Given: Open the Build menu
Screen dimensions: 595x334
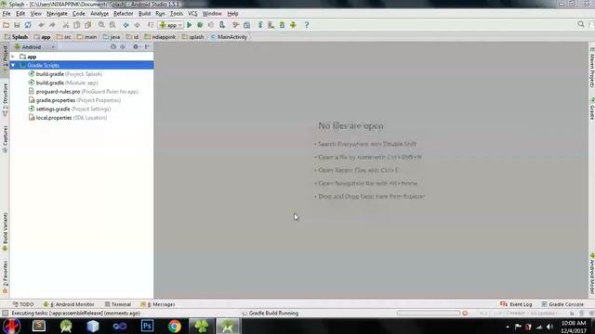Looking at the screenshot, I should [x=144, y=14].
